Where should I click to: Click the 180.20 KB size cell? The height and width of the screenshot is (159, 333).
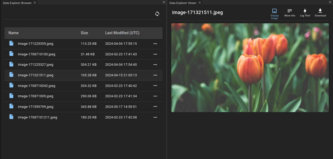(x=89, y=117)
